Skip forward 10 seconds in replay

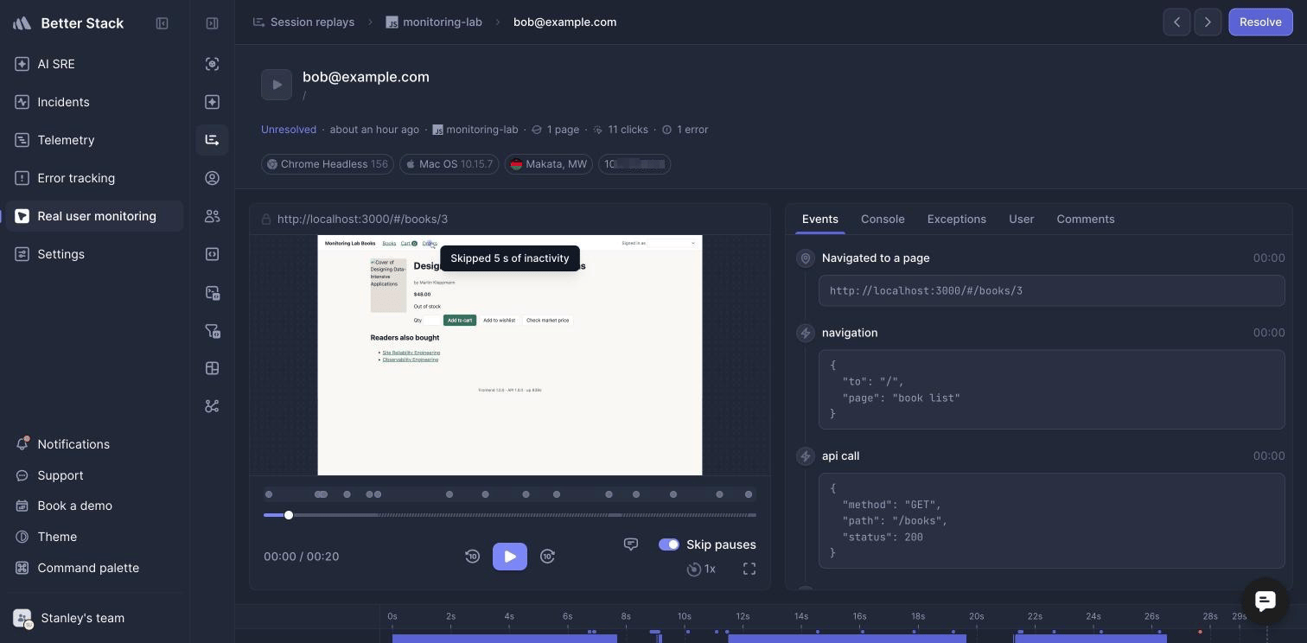pos(547,557)
